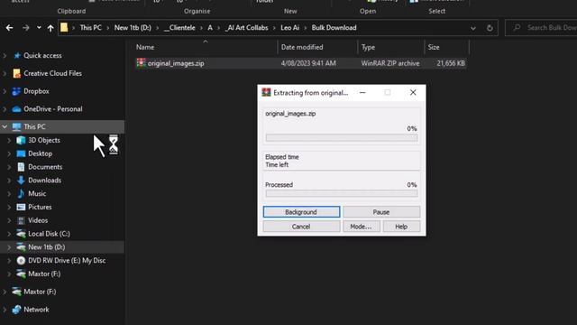Expand OneDrive - Personal node
This screenshot has width=577, height=325.
point(5,109)
